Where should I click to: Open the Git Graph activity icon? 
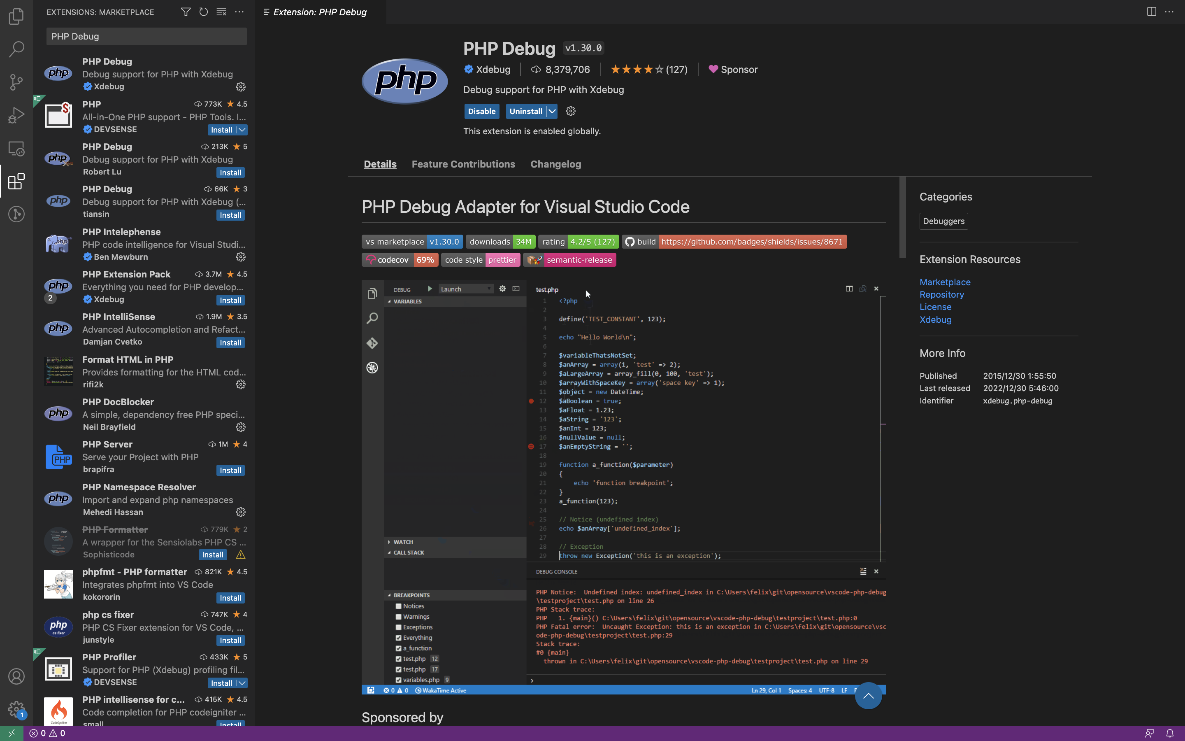click(x=16, y=214)
